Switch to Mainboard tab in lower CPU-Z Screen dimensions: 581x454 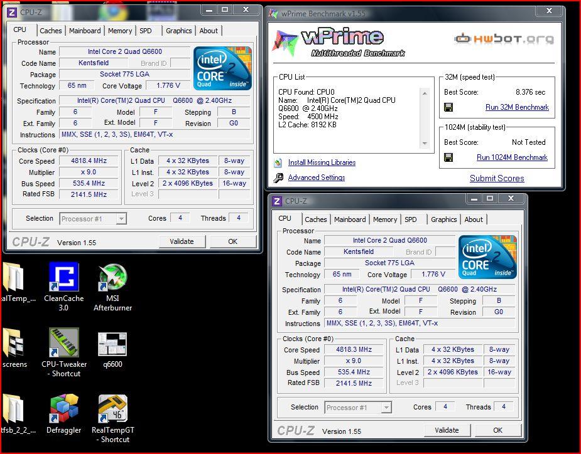point(350,219)
